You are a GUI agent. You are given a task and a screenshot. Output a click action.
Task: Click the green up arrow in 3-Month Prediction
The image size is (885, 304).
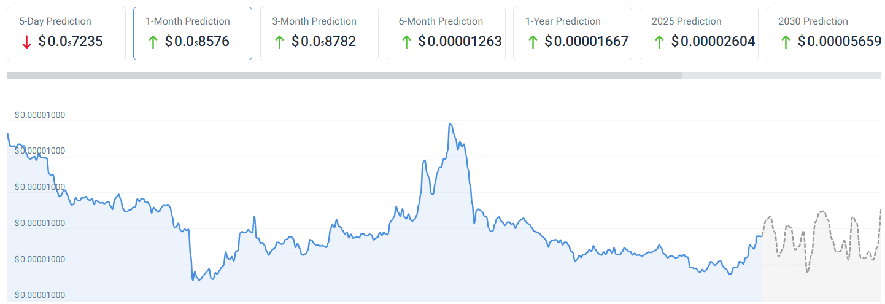(x=279, y=42)
